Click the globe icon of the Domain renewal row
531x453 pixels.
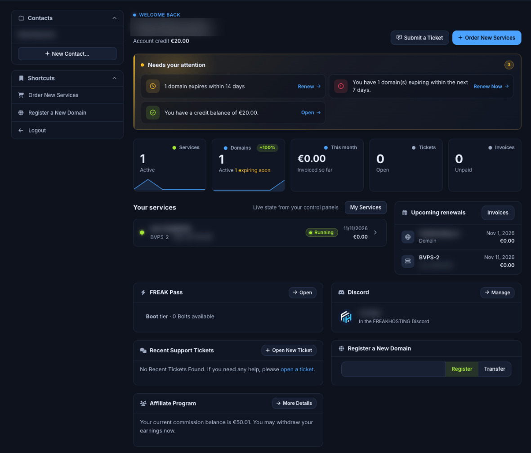click(408, 237)
